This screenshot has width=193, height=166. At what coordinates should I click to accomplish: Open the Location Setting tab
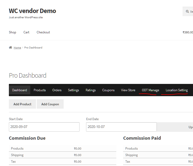click(177, 90)
